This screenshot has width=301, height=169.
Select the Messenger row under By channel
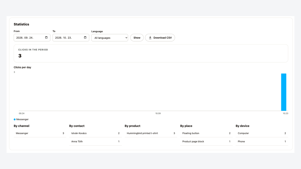coord(40,133)
